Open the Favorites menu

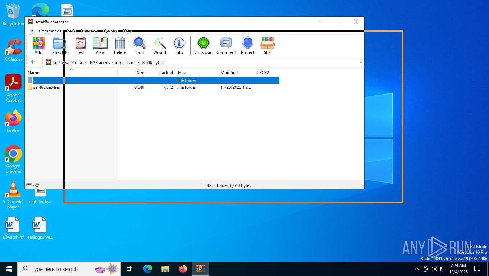[x=90, y=31]
